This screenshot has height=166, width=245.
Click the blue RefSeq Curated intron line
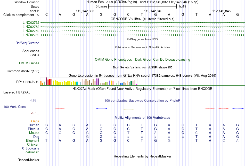pyautogui.click(x=142, y=43)
